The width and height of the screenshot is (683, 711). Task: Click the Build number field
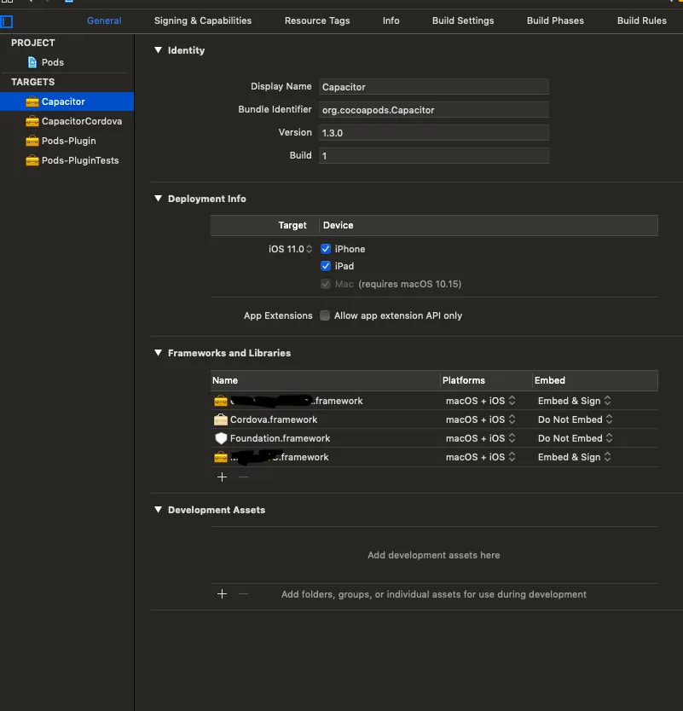click(x=433, y=155)
